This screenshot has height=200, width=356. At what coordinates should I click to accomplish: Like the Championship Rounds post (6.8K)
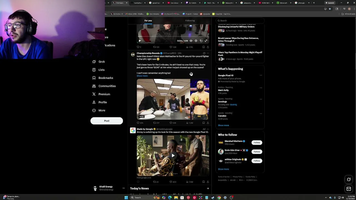coord(173,123)
